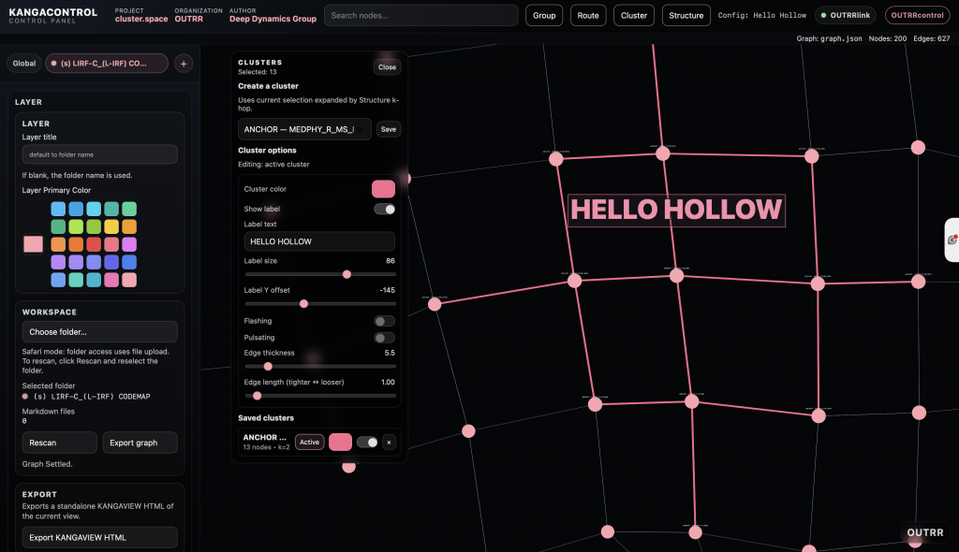Focus the Search nodes field
Image resolution: width=959 pixels, height=552 pixels.
(x=420, y=16)
